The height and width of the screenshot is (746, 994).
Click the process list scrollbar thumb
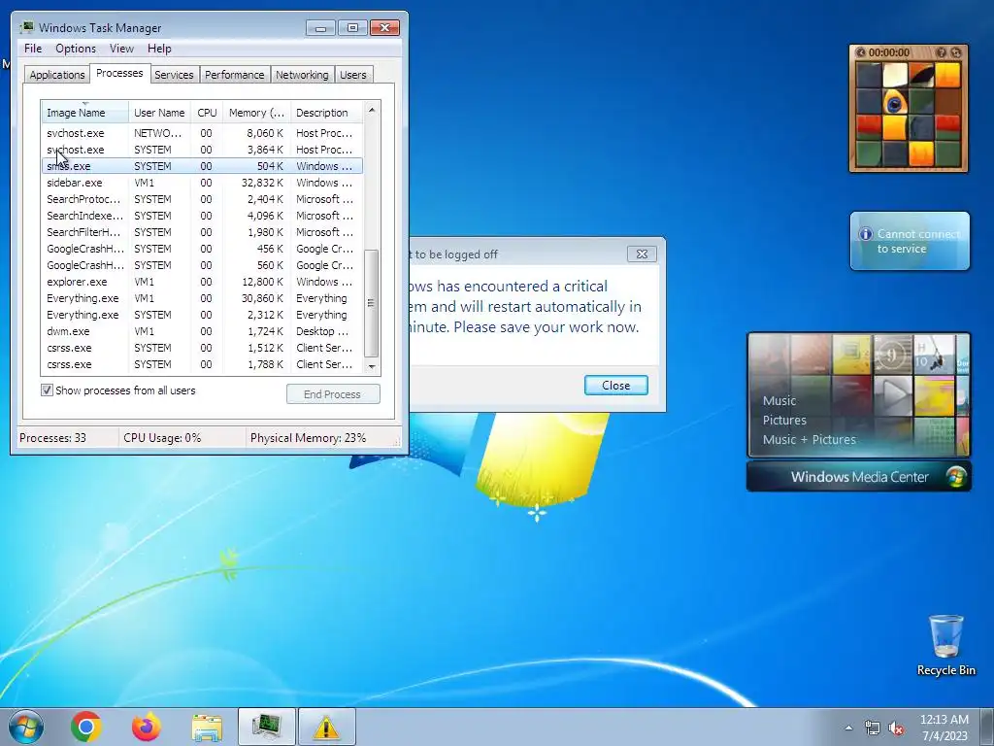pyautogui.click(x=372, y=303)
